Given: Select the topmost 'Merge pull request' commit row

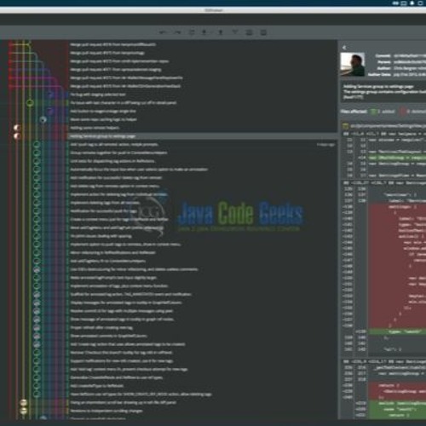Looking at the screenshot, I should (202, 44).
